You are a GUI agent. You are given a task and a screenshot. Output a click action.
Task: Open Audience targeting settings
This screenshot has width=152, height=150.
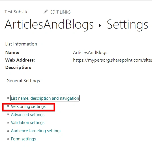click(x=36, y=131)
